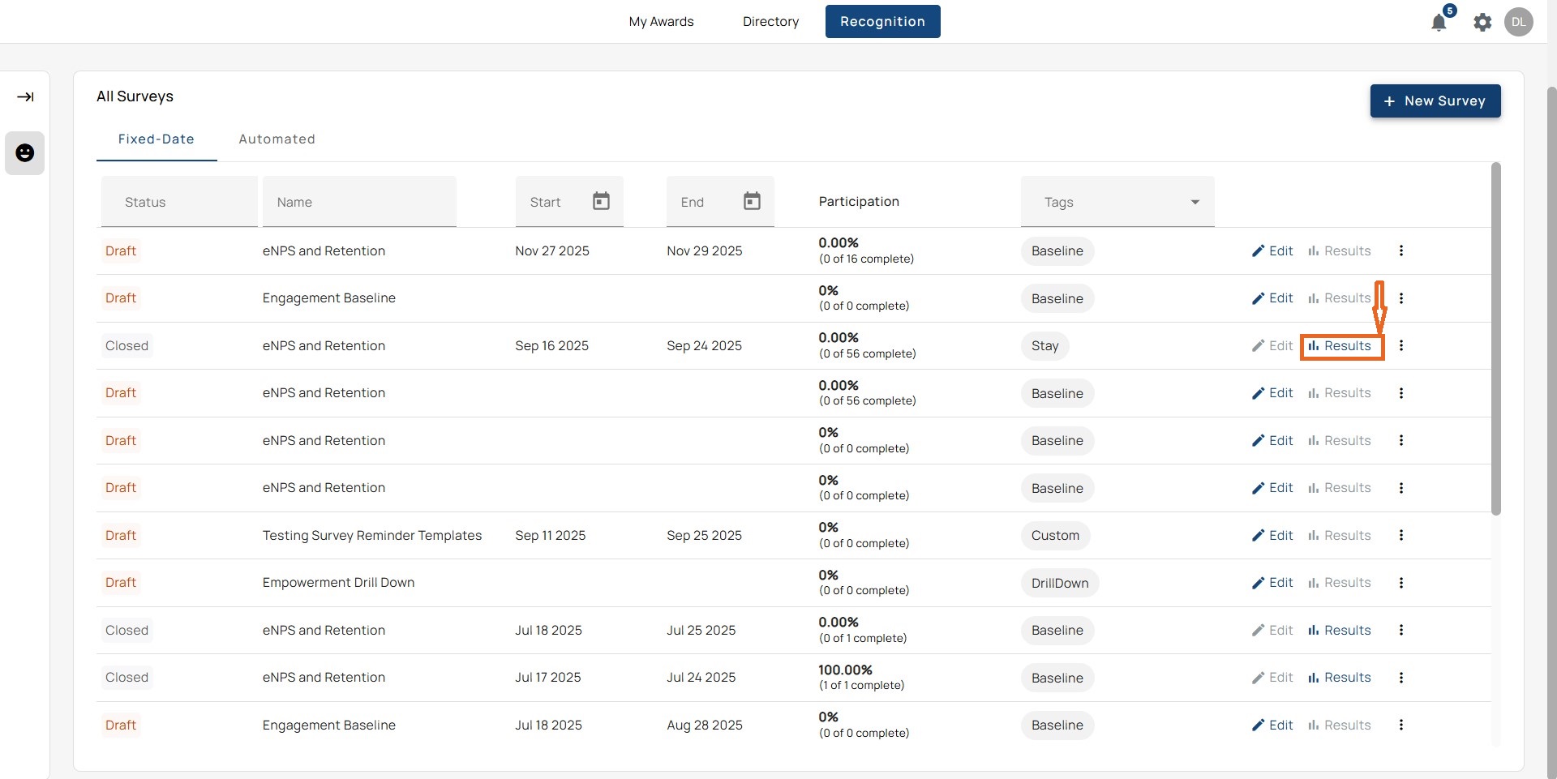The height and width of the screenshot is (779, 1557).
Task: Click the (1 of 1 complete) participation text
Action: coord(861,686)
